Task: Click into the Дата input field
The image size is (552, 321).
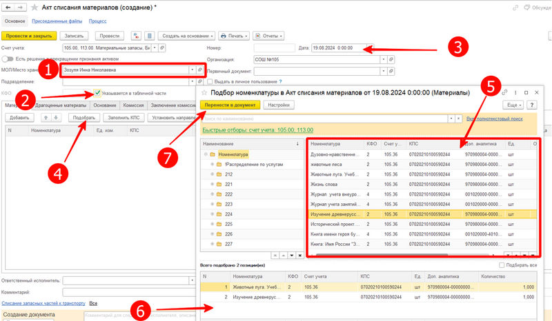Action: pos(337,48)
